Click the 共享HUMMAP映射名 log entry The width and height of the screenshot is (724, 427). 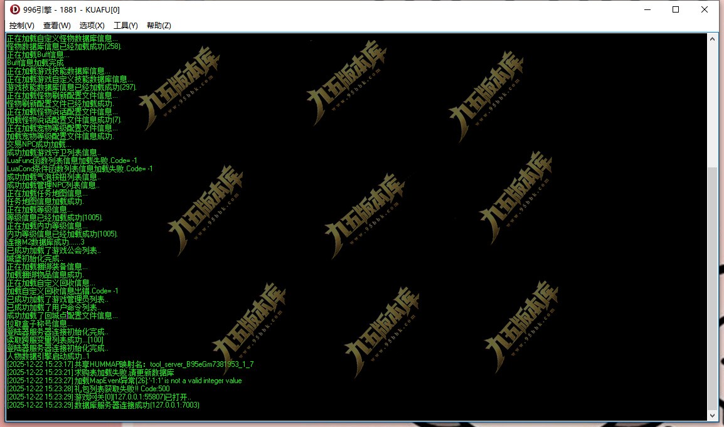pyautogui.click(x=130, y=365)
